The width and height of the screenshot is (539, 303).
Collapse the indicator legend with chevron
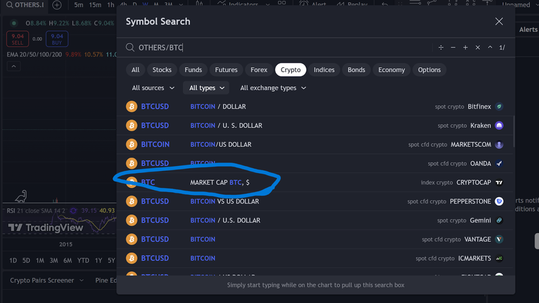14,67
